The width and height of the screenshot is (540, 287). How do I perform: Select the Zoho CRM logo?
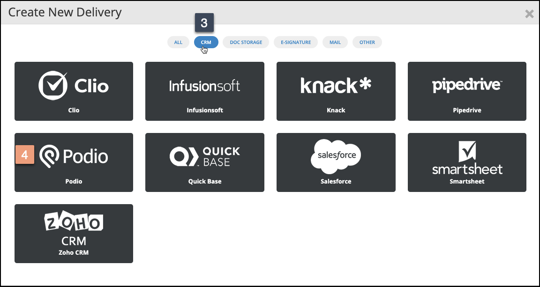[x=74, y=229]
